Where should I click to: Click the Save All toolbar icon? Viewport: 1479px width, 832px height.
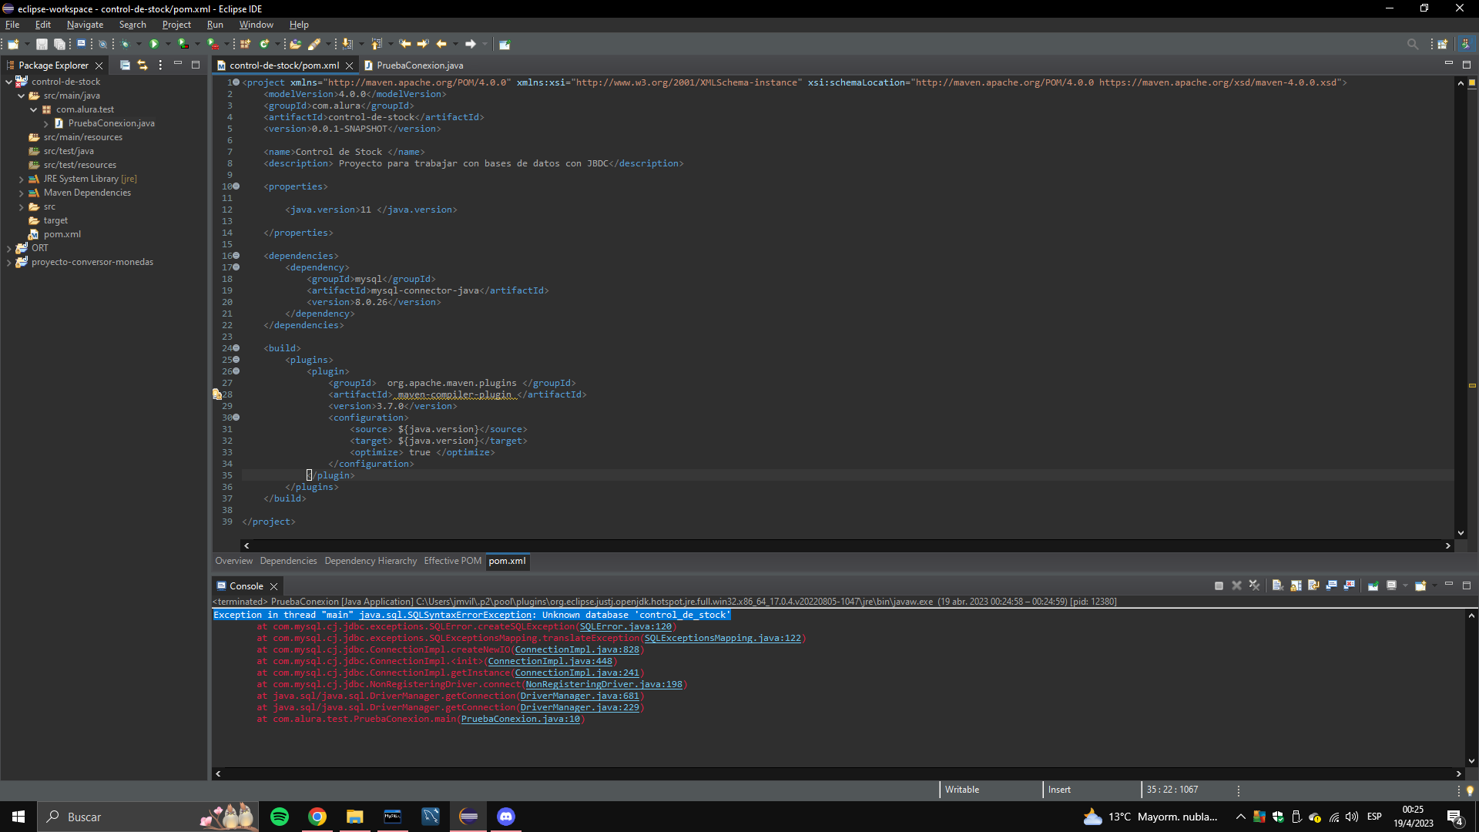click(x=59, y=44)
